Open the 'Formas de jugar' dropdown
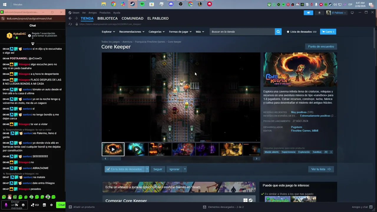377x212 pixels. [180, 32]
